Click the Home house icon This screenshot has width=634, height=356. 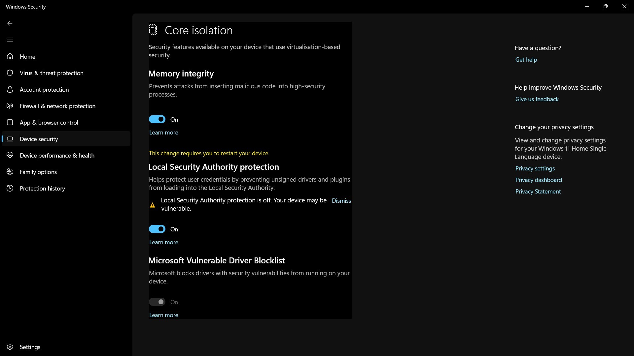pyautogui.click(x=10, y=56)
